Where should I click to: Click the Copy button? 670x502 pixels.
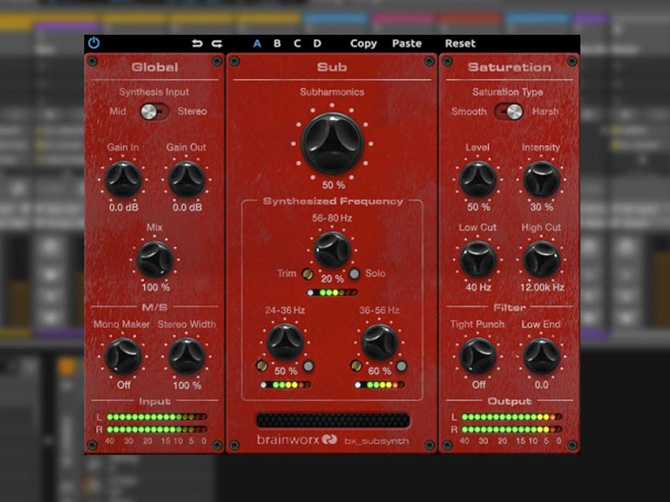point(362,44)
